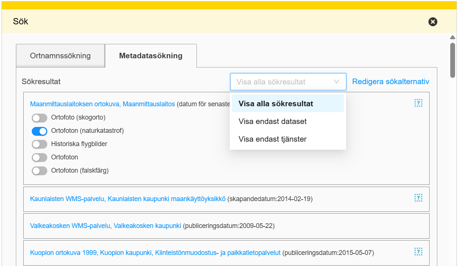Enable plain Ortofoton layer toggle
Screen dimensions: 458x266
(x=40, y=158)
